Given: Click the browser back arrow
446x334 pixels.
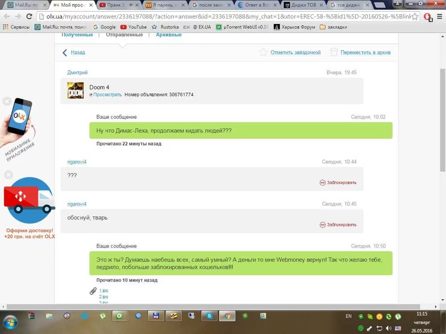Looking at the screenshot, I should pyautogui.click(x=7, y=16).
